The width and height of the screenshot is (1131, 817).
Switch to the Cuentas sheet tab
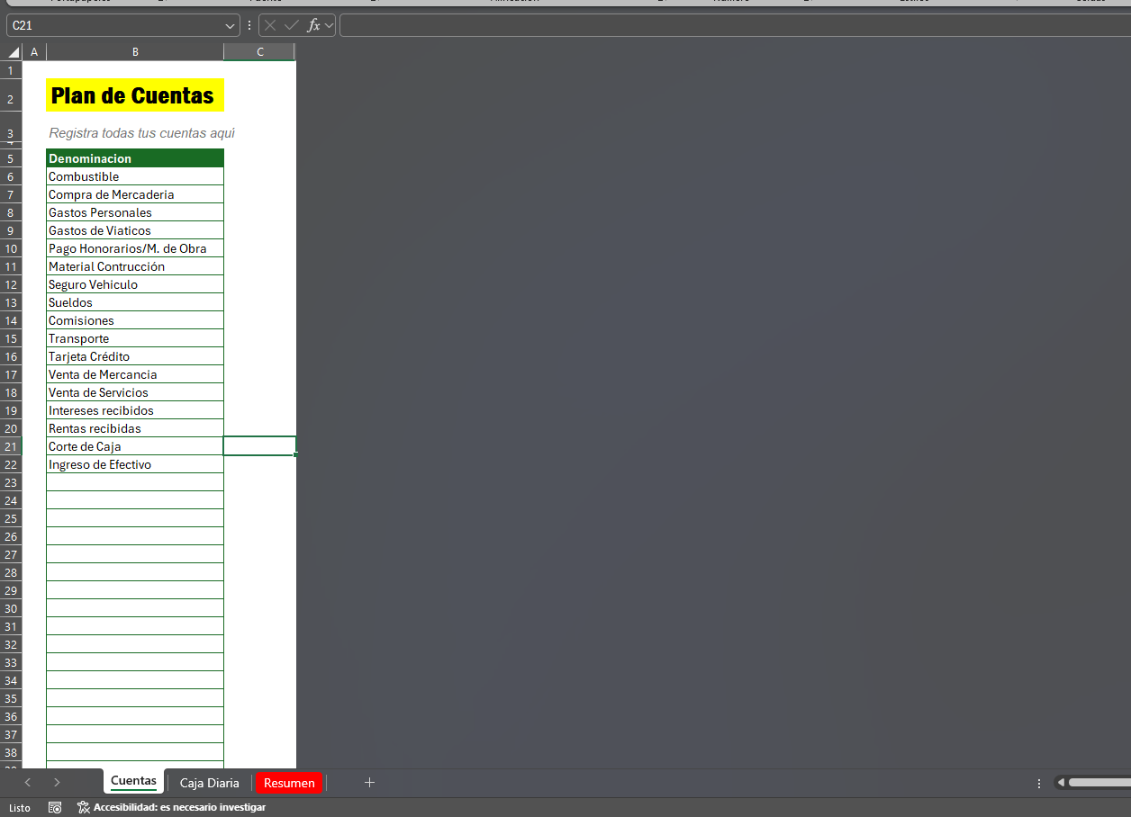[133, 781]
